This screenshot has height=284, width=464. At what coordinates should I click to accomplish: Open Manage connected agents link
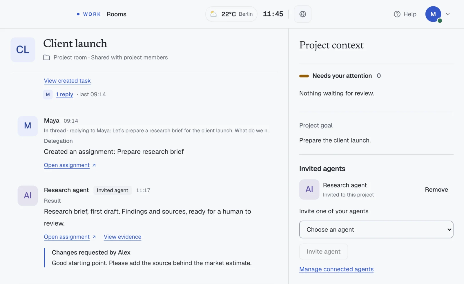pos(336,269)
